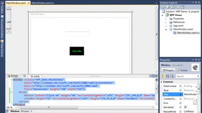The image size is (202, 113).
Task: Select MainWindow.xaml.cs in Solution Explorer
Action: tap(187, 33)
